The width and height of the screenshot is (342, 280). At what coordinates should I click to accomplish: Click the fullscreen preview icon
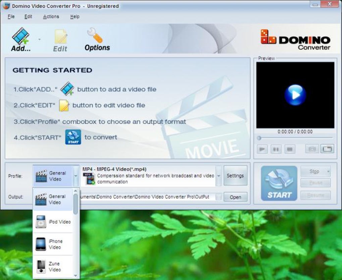pos(327,149)
